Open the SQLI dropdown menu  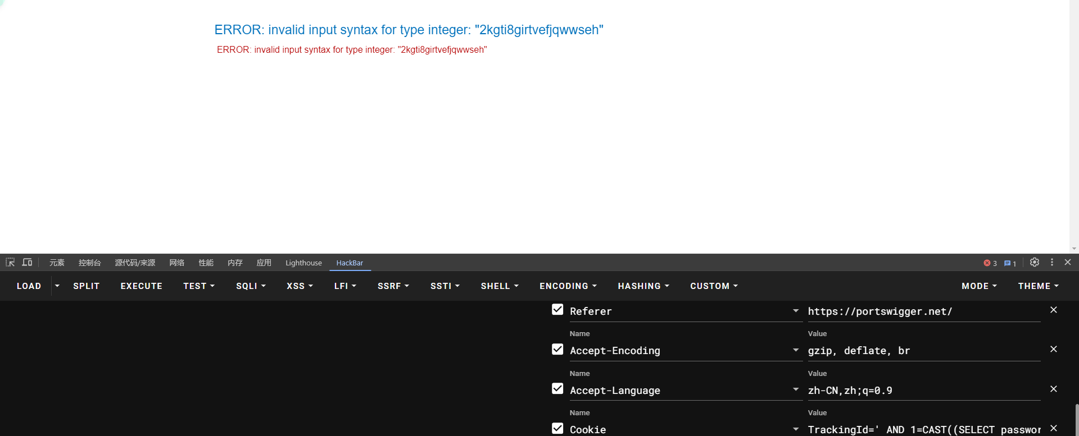tap(251, 286)
